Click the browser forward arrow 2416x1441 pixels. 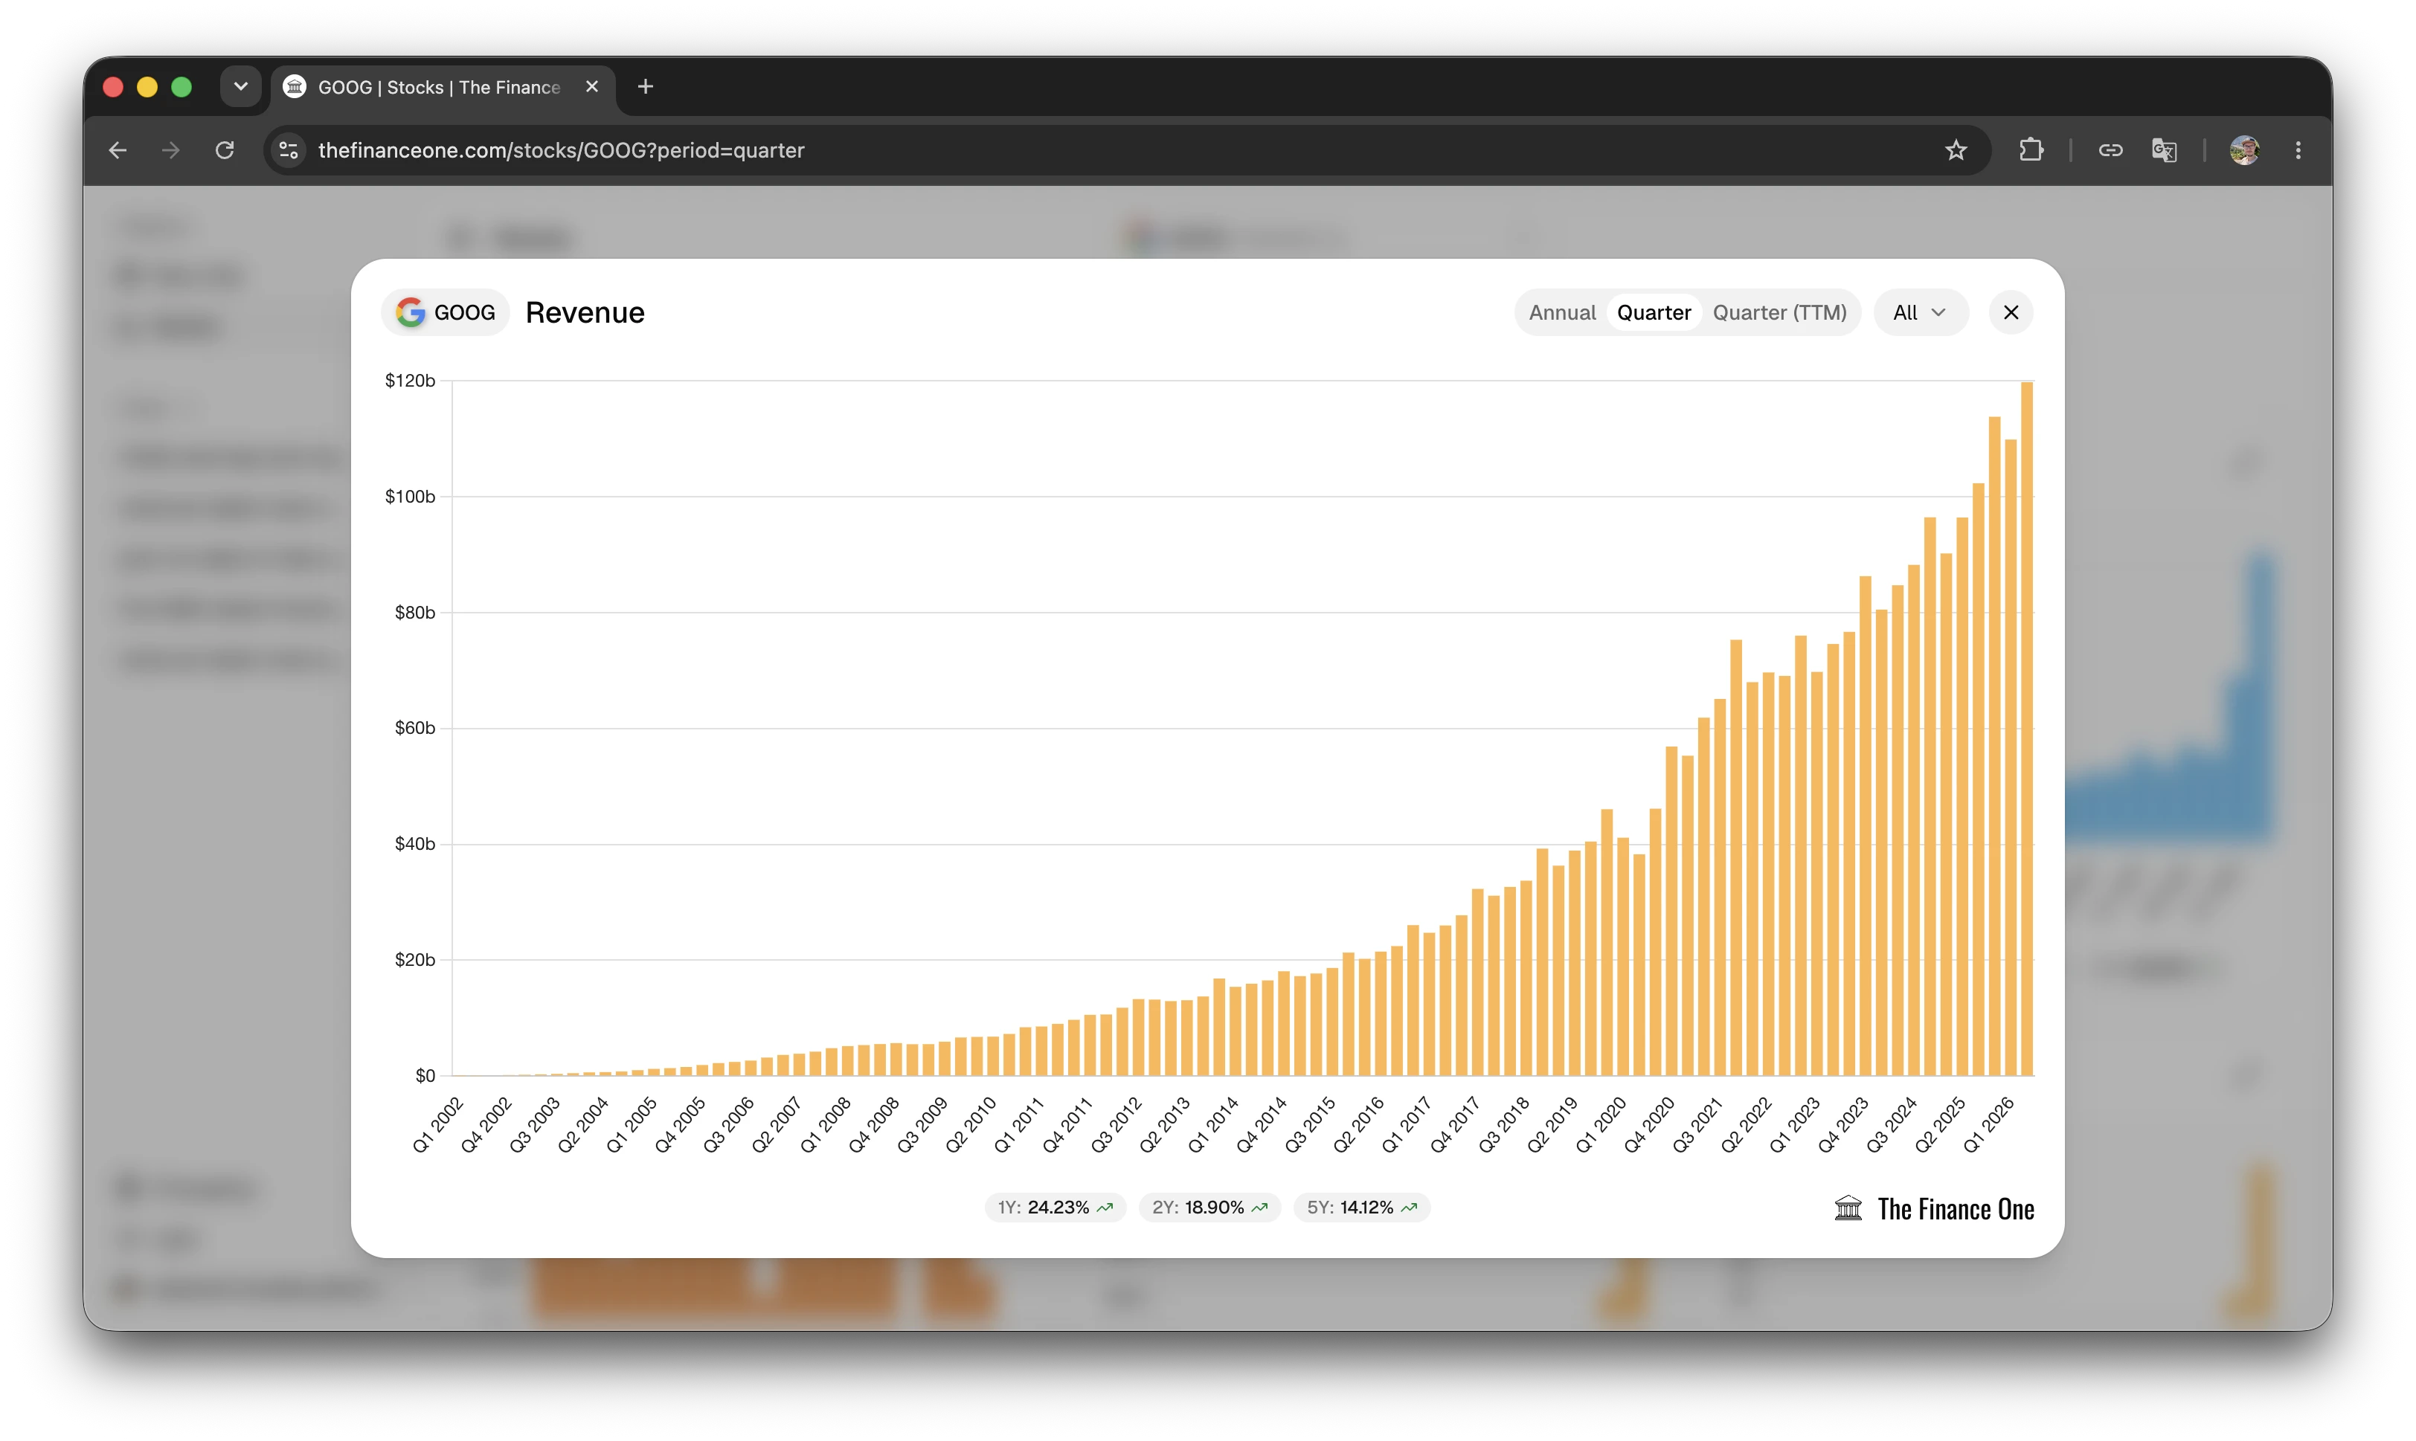171,150
